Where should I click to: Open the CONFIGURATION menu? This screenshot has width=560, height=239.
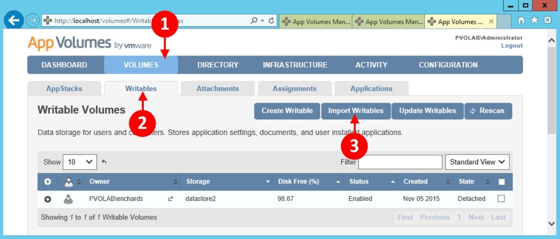pyautogui.click(x=448, y=65)
